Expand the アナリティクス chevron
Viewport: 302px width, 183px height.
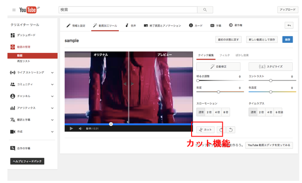pyautogui.click(x=52, y=108)
